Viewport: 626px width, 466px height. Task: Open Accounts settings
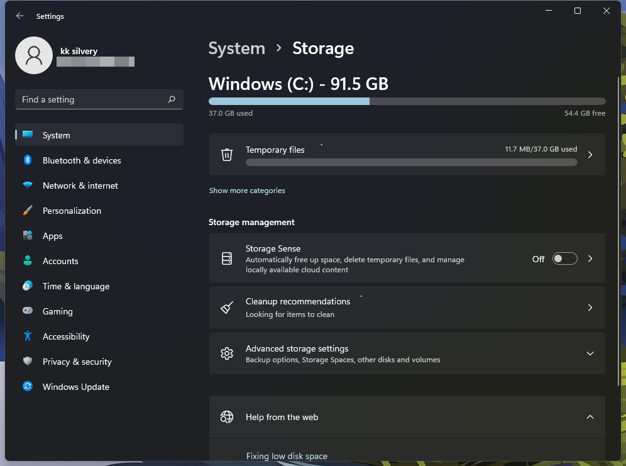[99, 261]
